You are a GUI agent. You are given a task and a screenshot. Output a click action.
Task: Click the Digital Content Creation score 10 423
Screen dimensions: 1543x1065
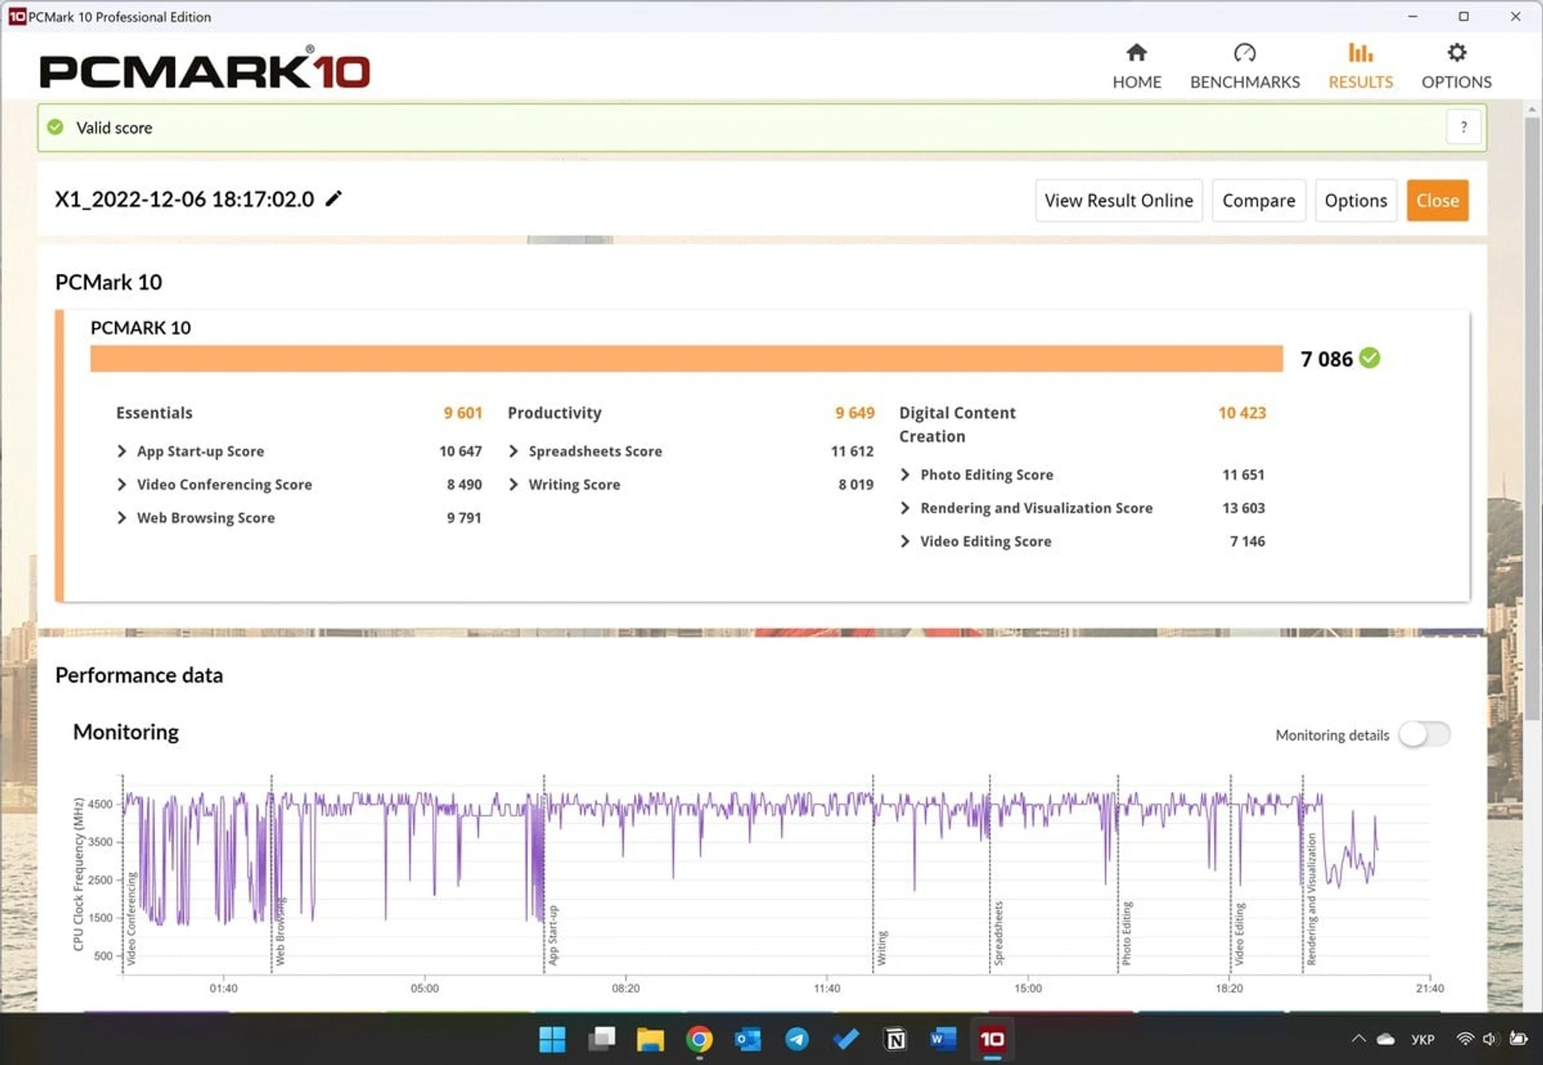tap(1242, 413)
